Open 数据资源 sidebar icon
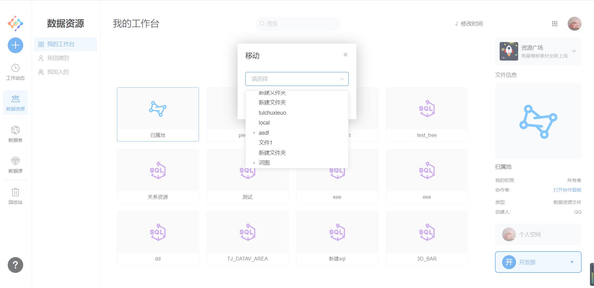594x288 pixels. (x=15, y=103)
